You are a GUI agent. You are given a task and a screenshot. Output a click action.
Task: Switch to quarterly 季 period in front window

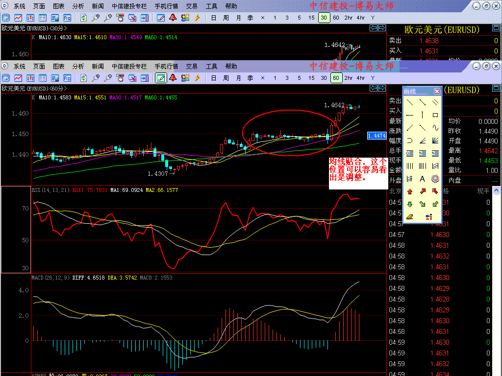[251, 78]
